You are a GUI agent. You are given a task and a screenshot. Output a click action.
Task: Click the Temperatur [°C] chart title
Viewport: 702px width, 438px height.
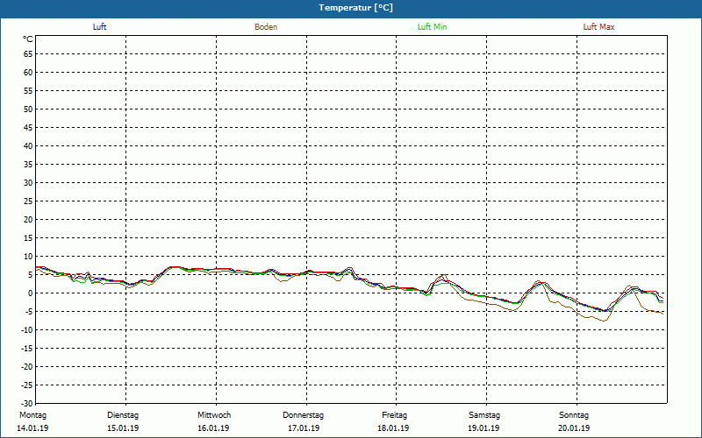tap(356, 8)
